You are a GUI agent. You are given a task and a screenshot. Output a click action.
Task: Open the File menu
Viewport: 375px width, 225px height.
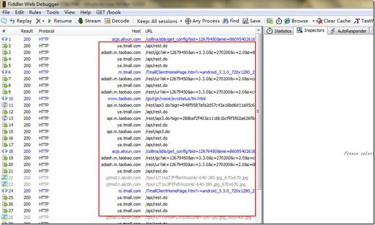click(6, 12)
